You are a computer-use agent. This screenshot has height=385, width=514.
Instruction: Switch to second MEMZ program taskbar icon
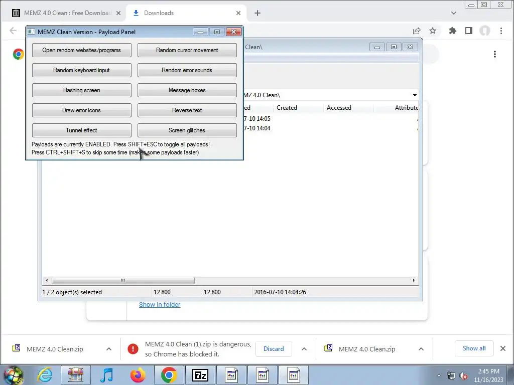pyautogui.click(x=262, y=375)
